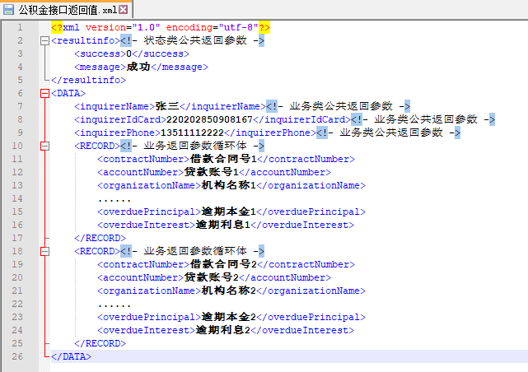Click the value 机构名称1
Screen dimensions: 528x372
click(229, 185)
